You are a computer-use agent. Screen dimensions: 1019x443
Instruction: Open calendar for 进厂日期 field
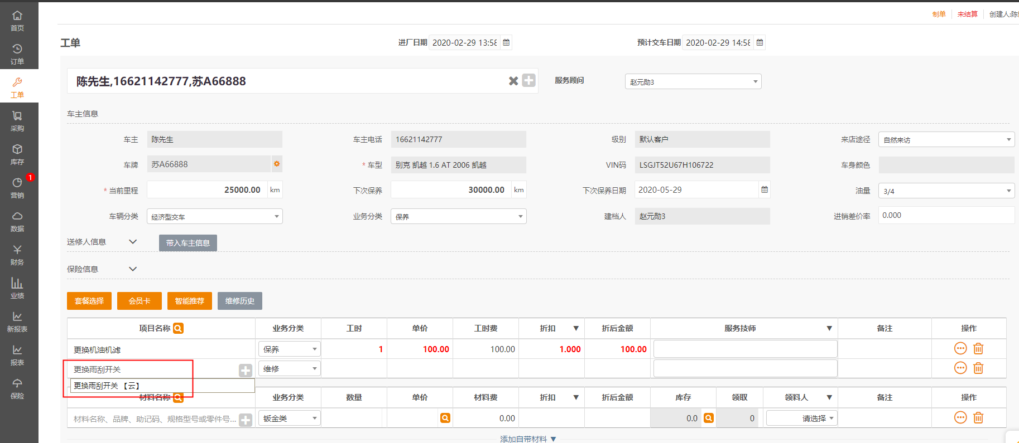[x=506, y=42]
